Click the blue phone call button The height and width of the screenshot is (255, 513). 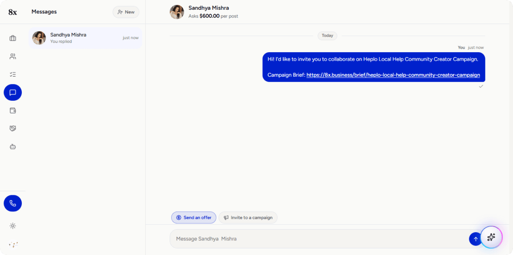pos(13,203)
